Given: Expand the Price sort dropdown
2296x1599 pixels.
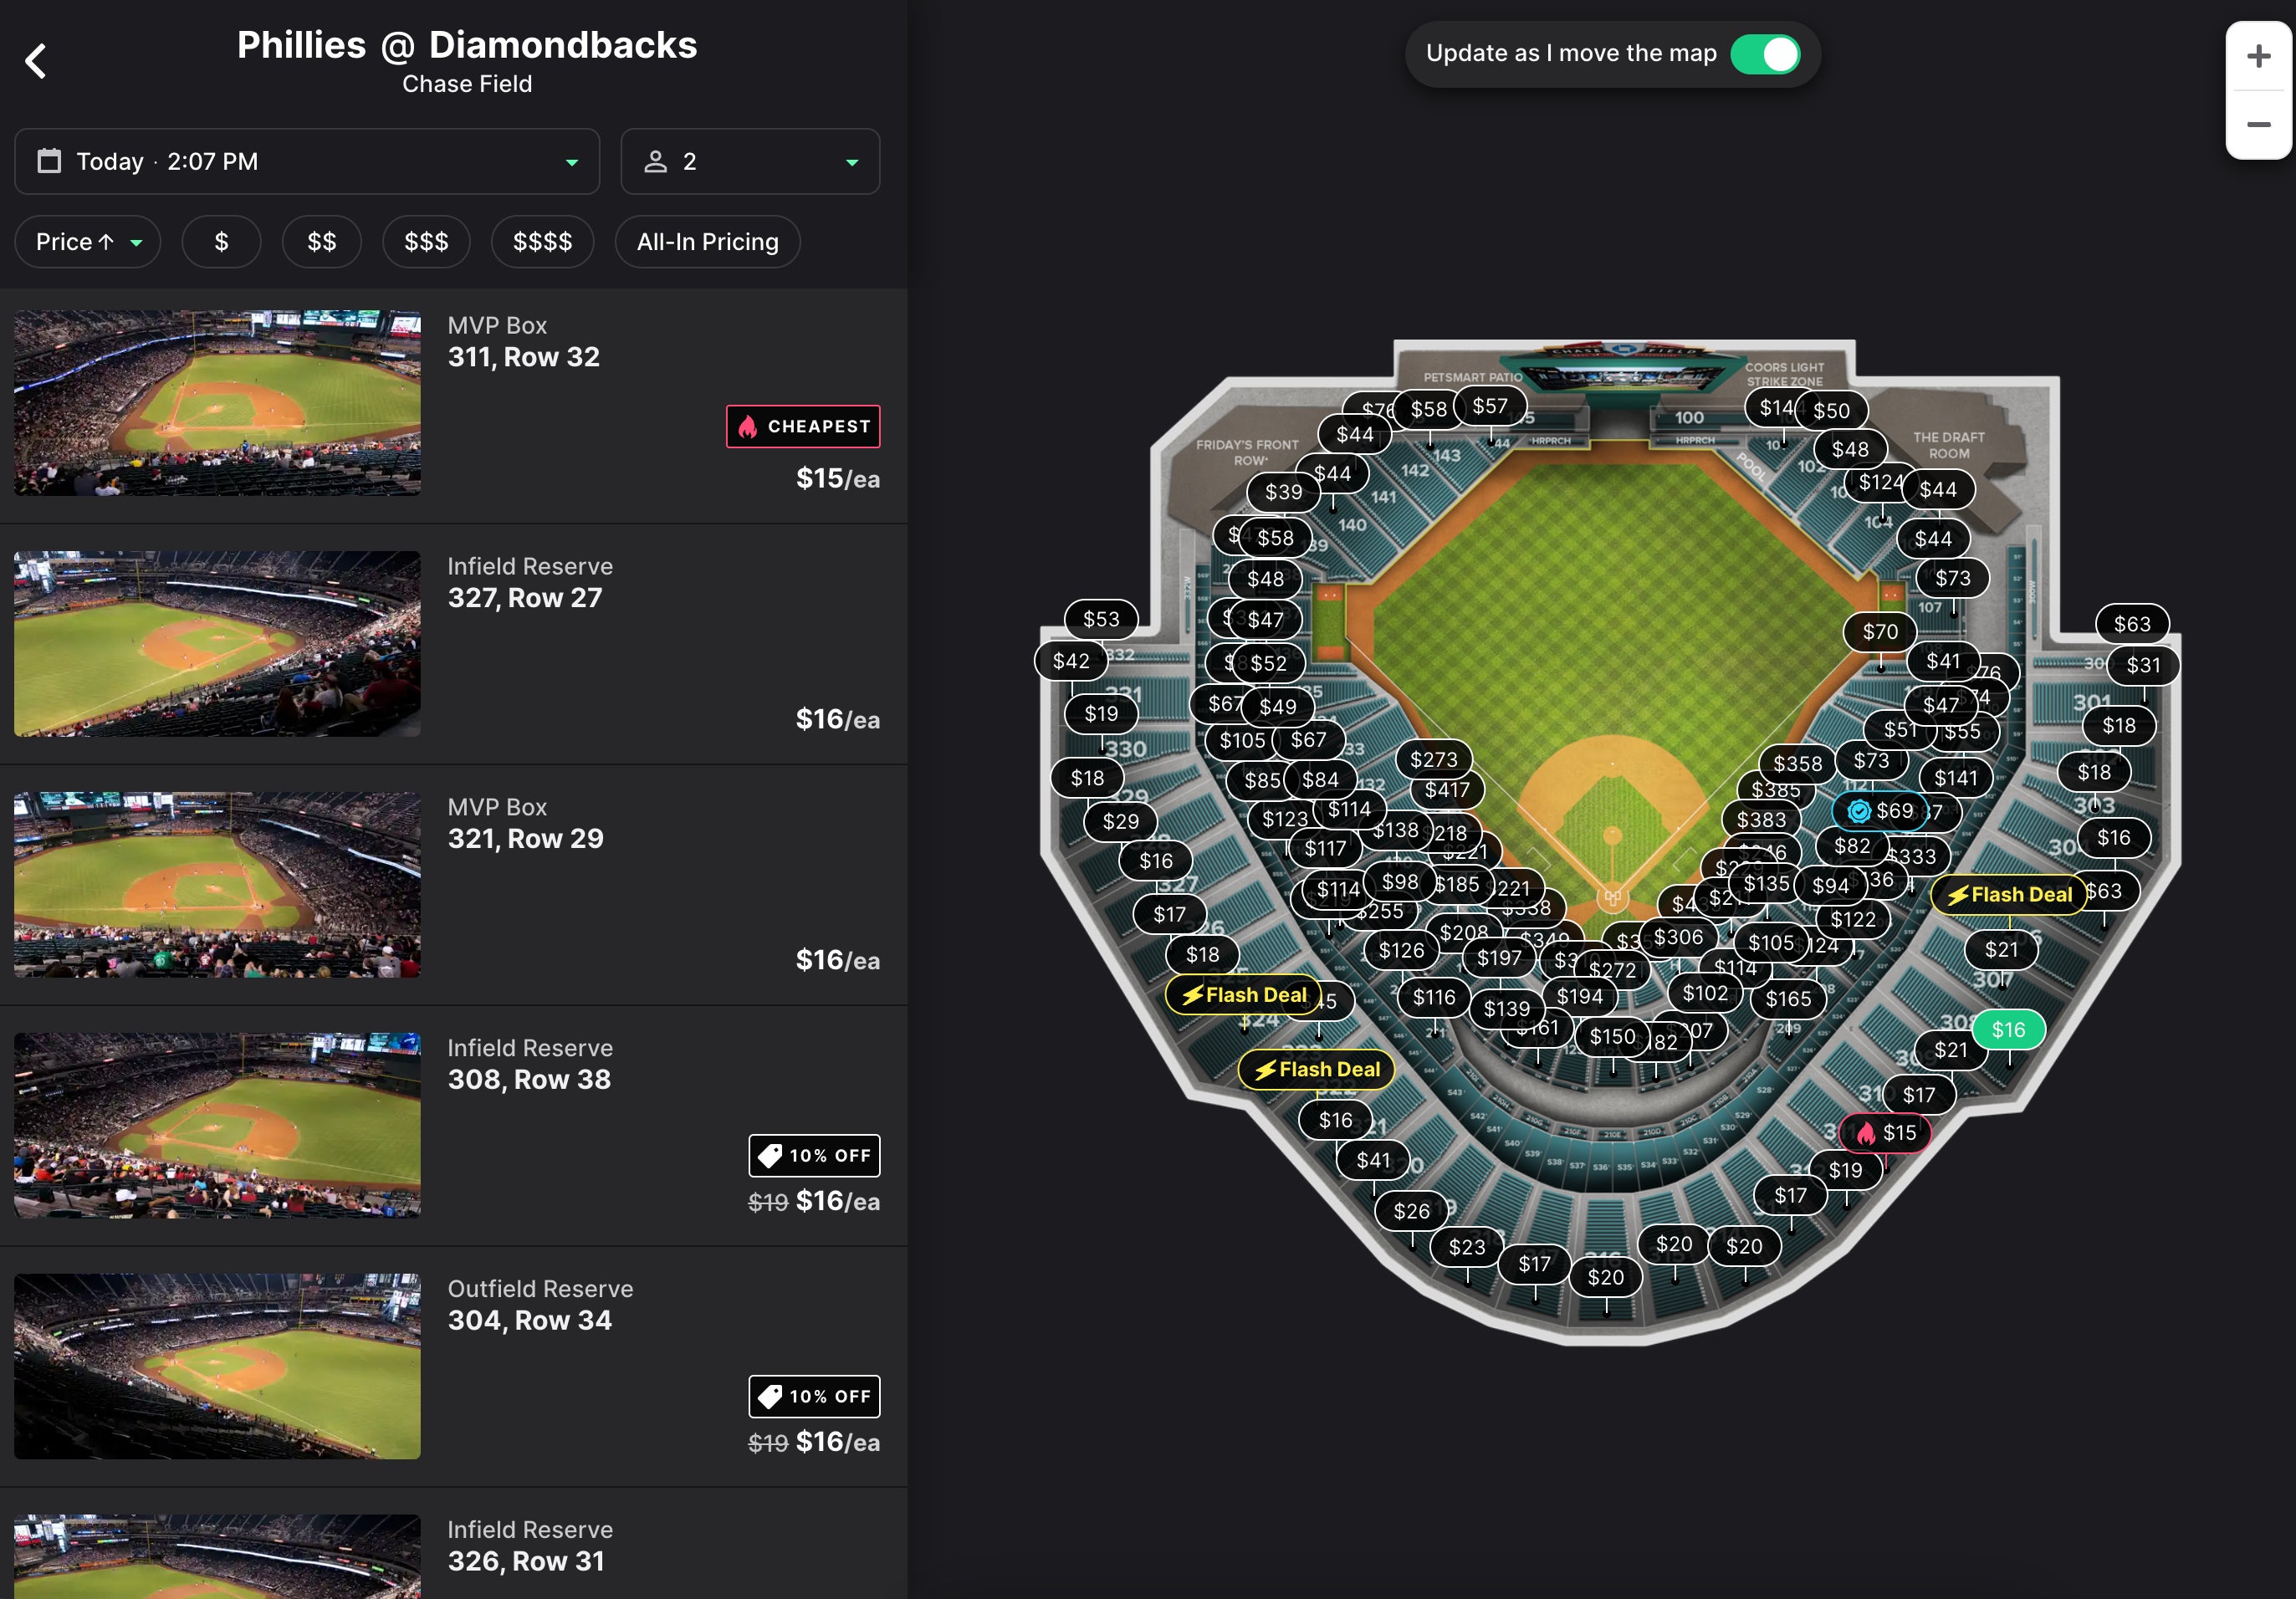Looking at the screenshot, I should pos(88,242).
